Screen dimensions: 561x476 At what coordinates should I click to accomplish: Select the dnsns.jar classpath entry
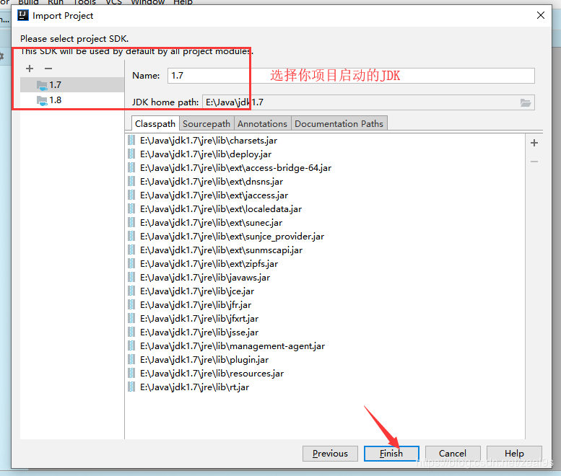pos(325,182)
